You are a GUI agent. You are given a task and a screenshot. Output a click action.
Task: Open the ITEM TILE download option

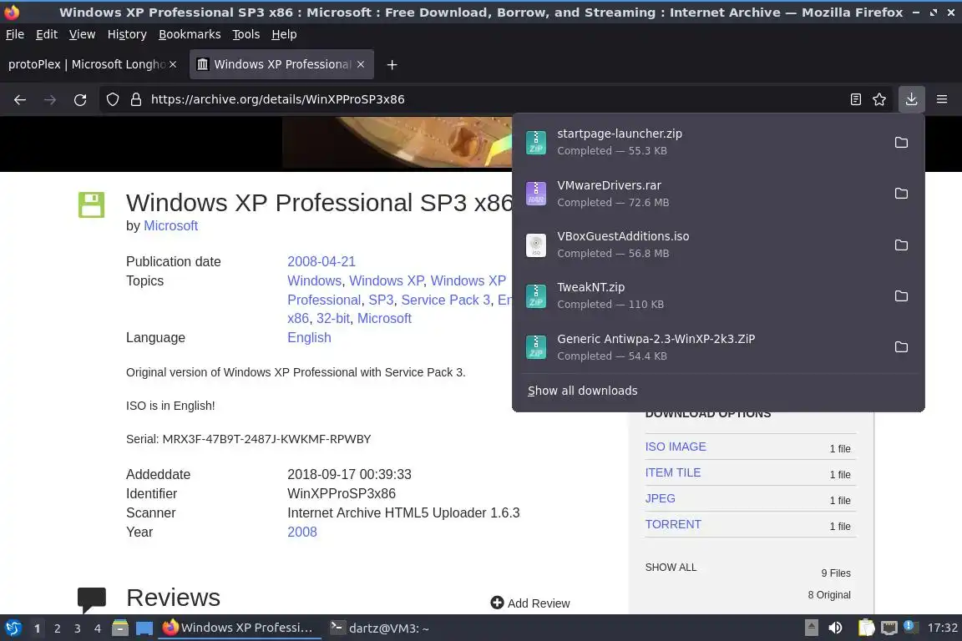click(672, 472)
